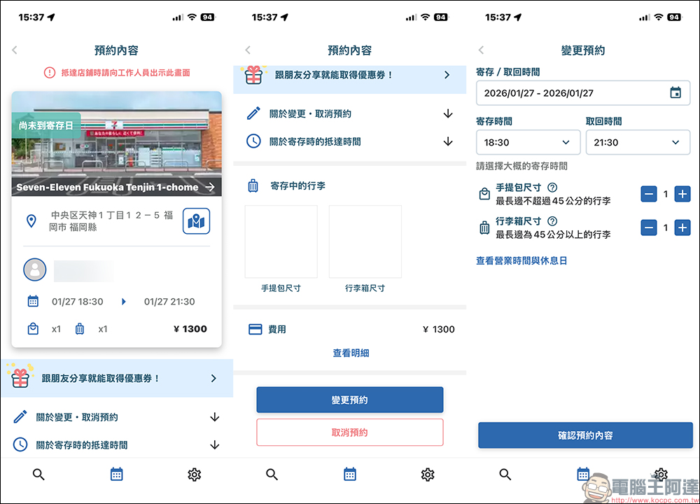Open the calendar icon in the date range field
700x504 pixels.
tap(674, 93)
